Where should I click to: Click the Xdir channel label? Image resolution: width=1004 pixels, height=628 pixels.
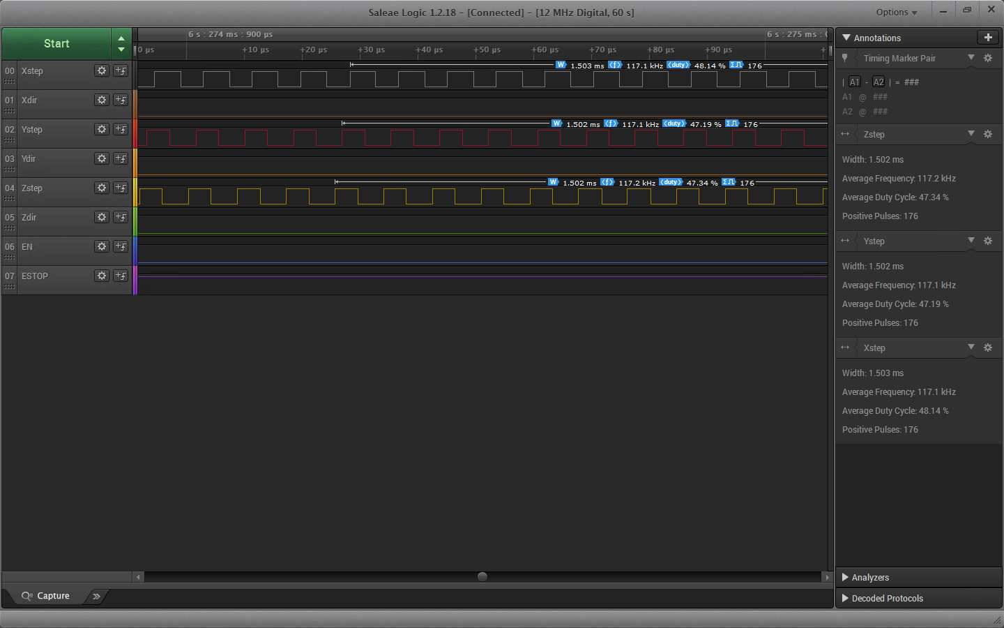[29, 100]
